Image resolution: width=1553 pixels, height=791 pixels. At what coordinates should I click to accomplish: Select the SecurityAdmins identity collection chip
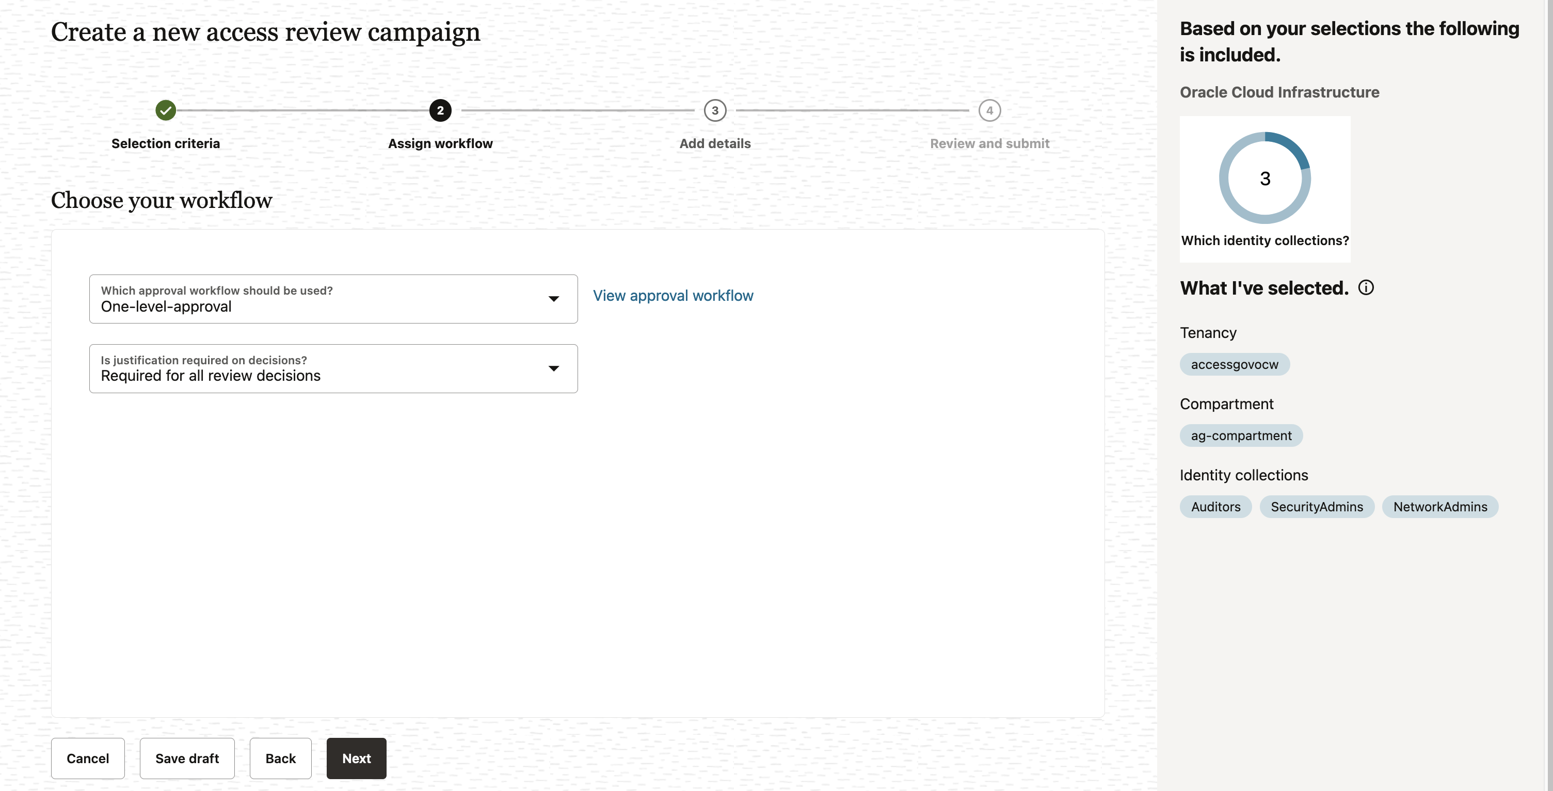click(x=1317, y=506)
